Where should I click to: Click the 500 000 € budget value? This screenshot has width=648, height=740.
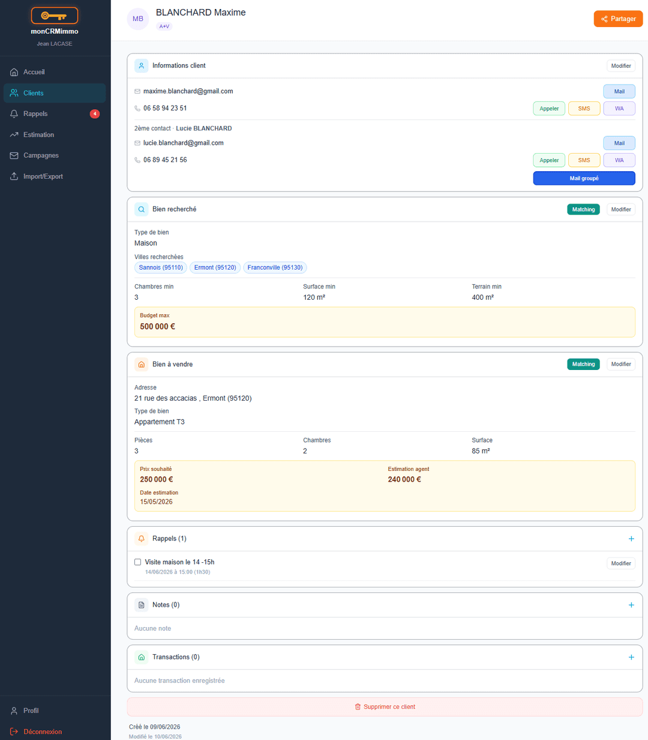coord(158,327)
